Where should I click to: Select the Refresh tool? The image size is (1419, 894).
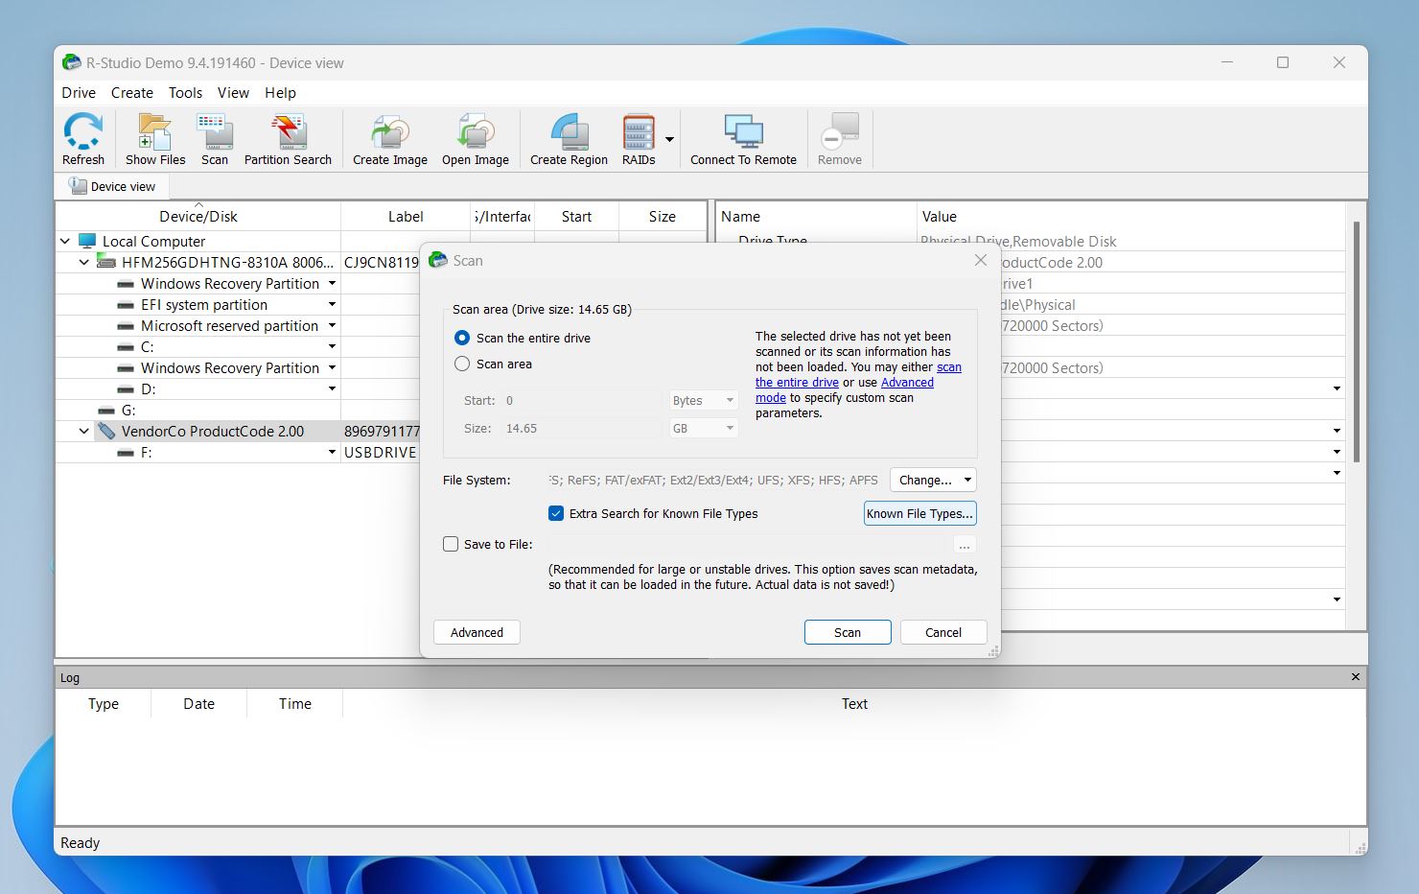[82, 137]
